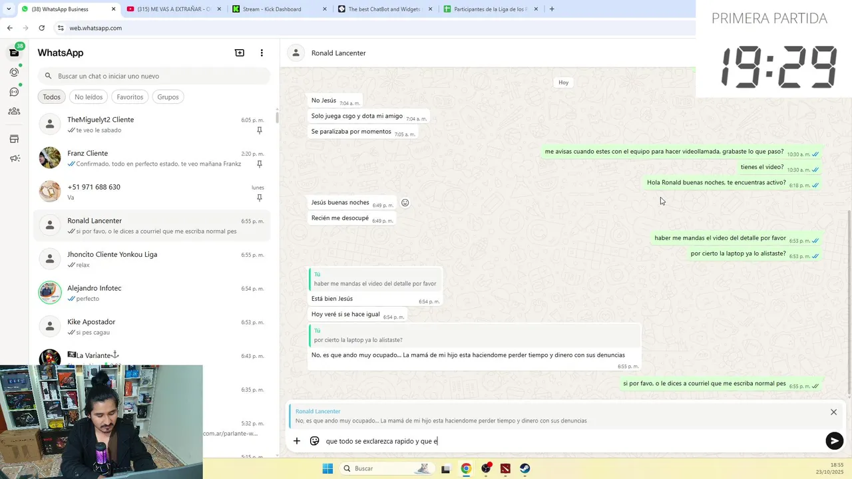Click Ronald Lancenter avatar in chat header
Screen dimensions: 852x479
point(296,53)
